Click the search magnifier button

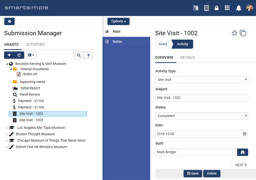79,55
